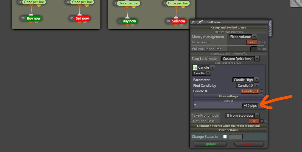This screenshot has width=302, height=152.
Task: Toggle the lots checkbox beside How much
Action: (259, 42)
